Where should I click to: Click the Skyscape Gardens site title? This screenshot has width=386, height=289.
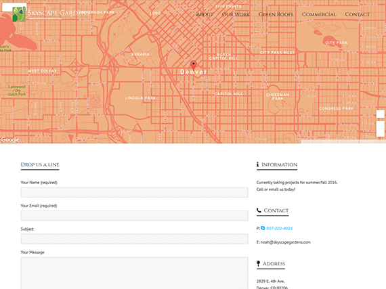coord(59,13)
